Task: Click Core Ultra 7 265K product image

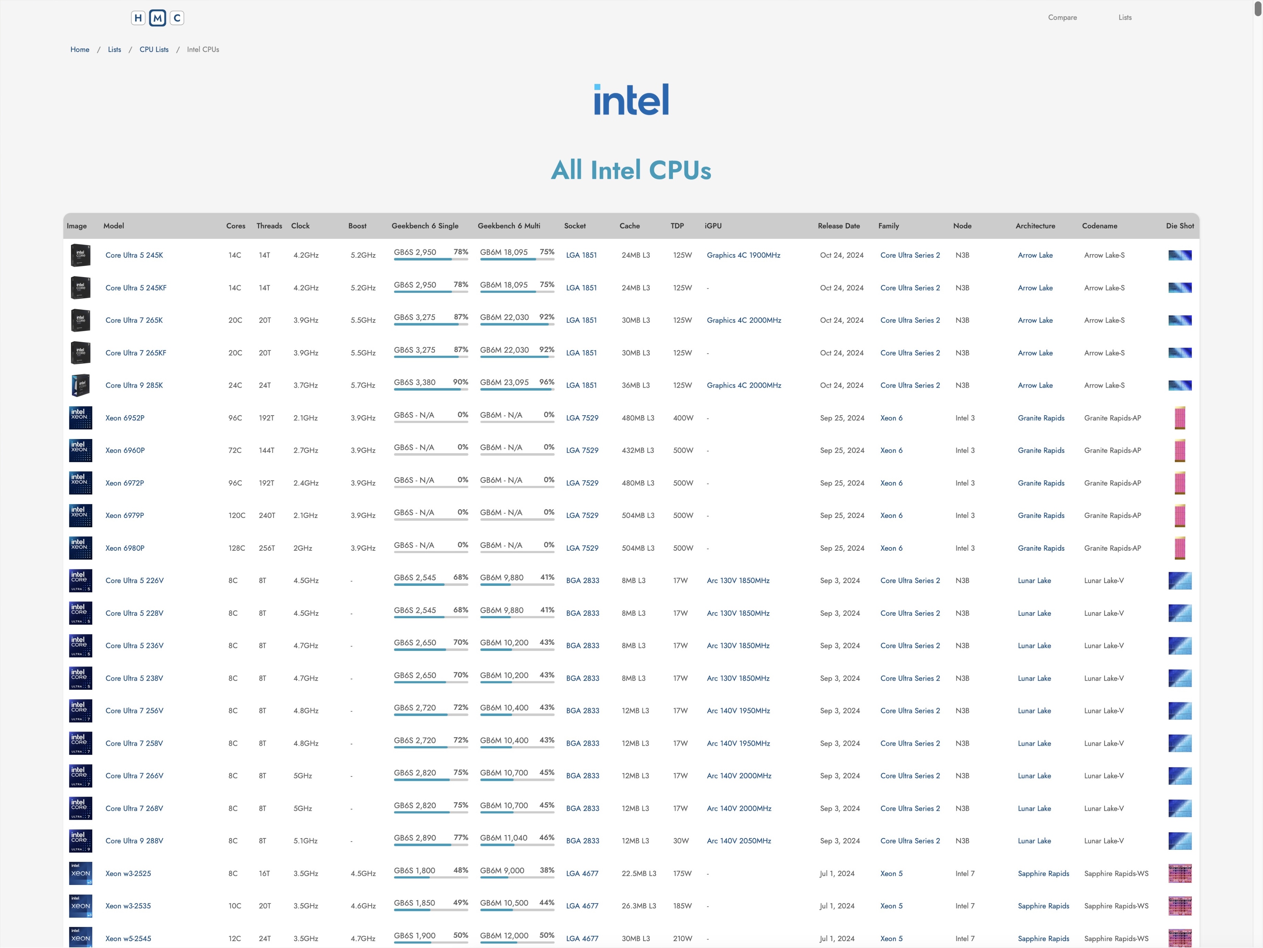Action: coord(81,320)
